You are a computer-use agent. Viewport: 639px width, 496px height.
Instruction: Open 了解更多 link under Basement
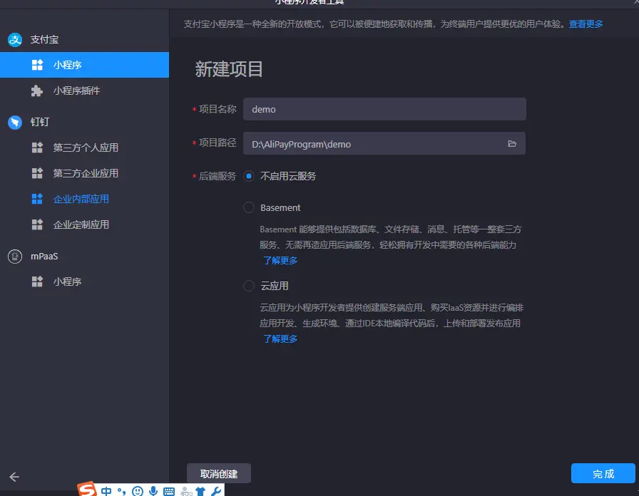[280, 261]
